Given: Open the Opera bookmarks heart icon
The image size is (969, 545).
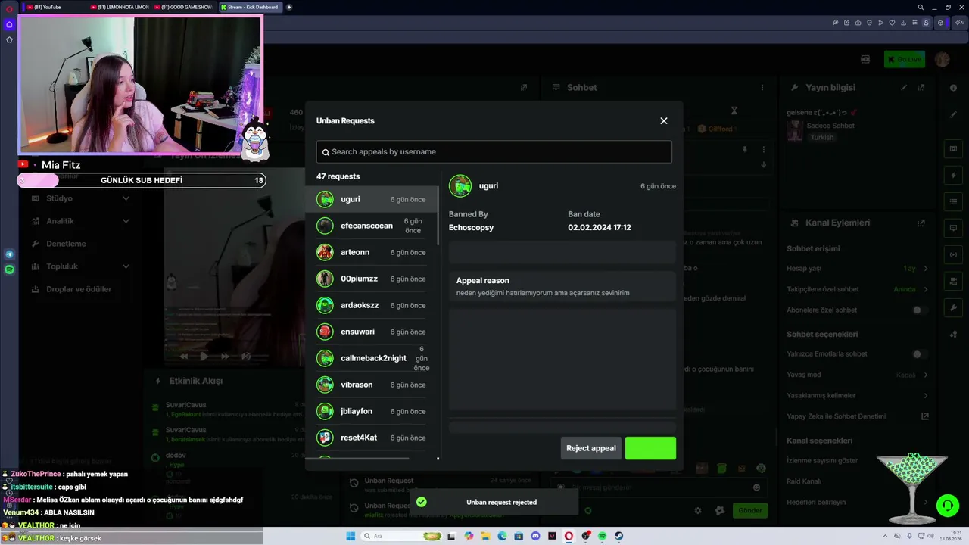Looking at the screenshot, I should (x=892, y=23).
